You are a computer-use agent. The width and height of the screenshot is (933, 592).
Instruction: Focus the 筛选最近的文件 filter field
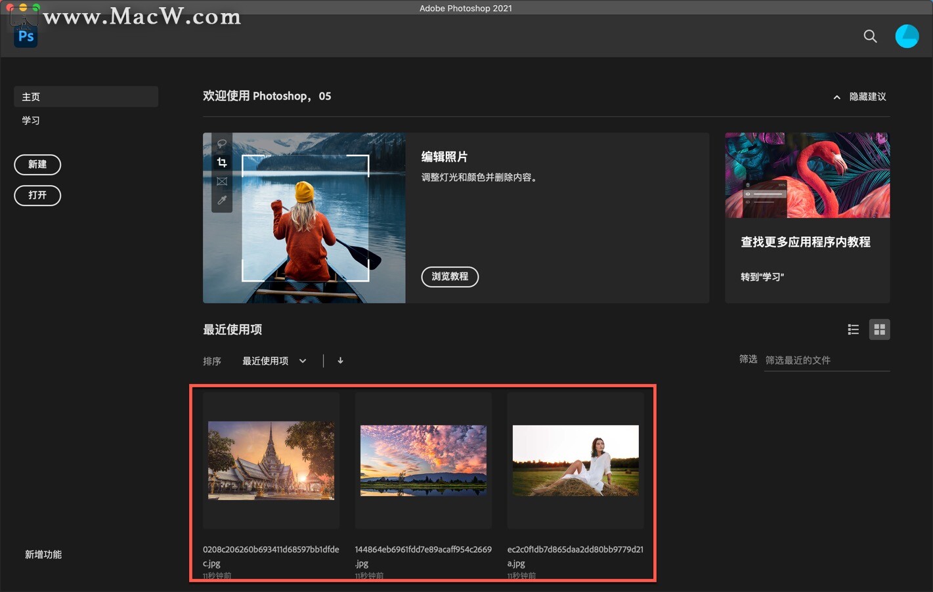(827, 360)
